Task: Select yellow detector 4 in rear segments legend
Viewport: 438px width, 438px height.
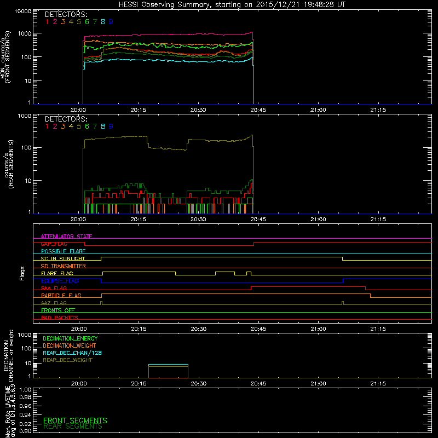Action: tap(71, 126)
